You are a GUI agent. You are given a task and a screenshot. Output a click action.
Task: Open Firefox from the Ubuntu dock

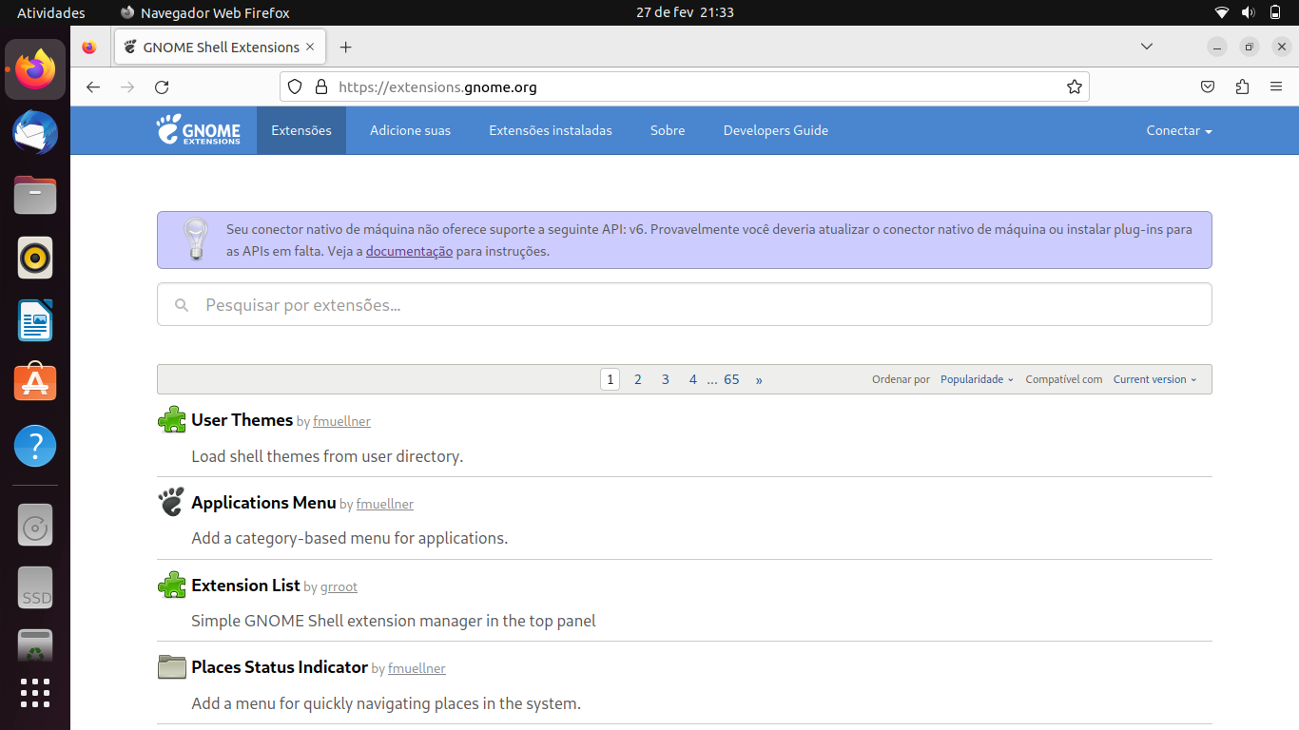(35, 68)
